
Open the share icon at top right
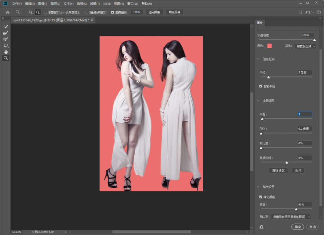tap(318, 12)
